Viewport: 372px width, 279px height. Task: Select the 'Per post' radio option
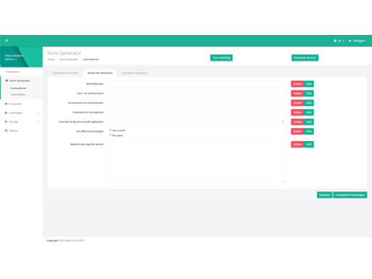[x=110, y=135]
